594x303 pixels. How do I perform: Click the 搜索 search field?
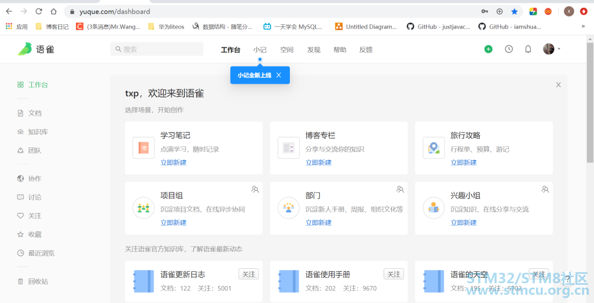pyautogui.click(x=157, y=49)
